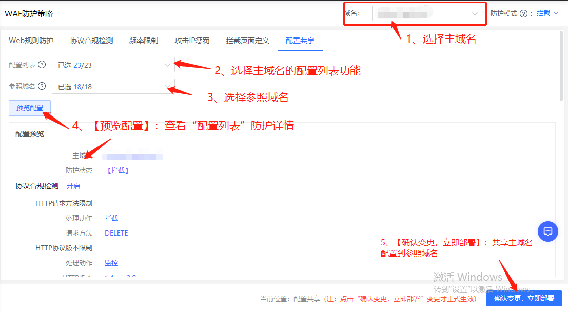The width and height of the screenshot is (568, 312).
Task: Click the 防护模式 help question icon
Action: 523,14
